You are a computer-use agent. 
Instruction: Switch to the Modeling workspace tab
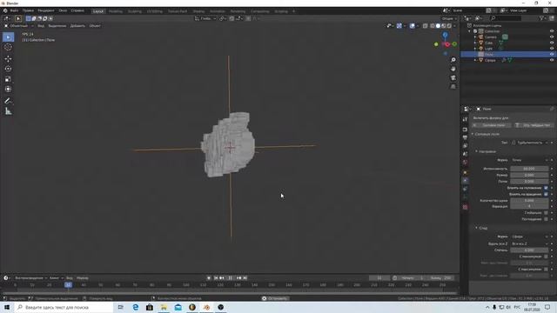point(116,11)
